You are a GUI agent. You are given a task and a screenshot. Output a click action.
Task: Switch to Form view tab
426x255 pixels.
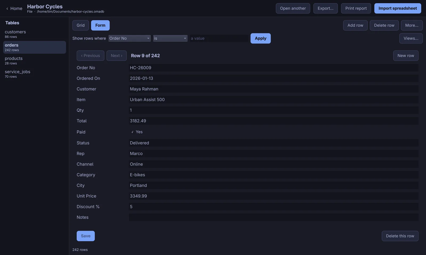[x=100, y=25]
